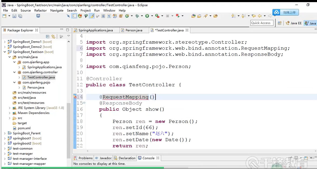Image resolution: width=317 pixels, height=169 pixels.
Task: Click Collapse All in Package Explorer
Action: [x=48, y=36]
